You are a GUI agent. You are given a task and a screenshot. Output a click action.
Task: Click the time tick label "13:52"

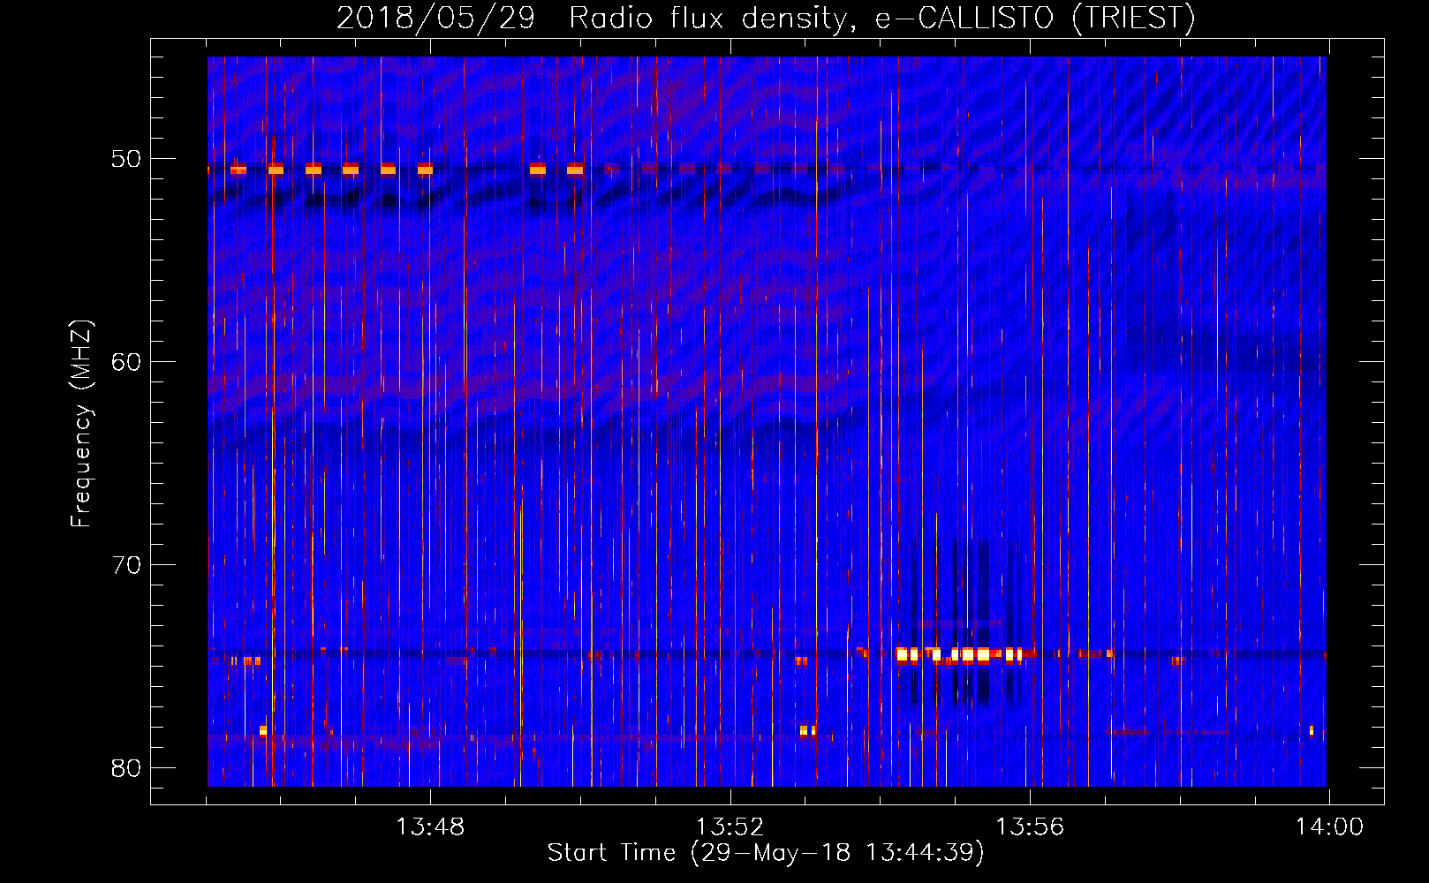tap(730, 827)
